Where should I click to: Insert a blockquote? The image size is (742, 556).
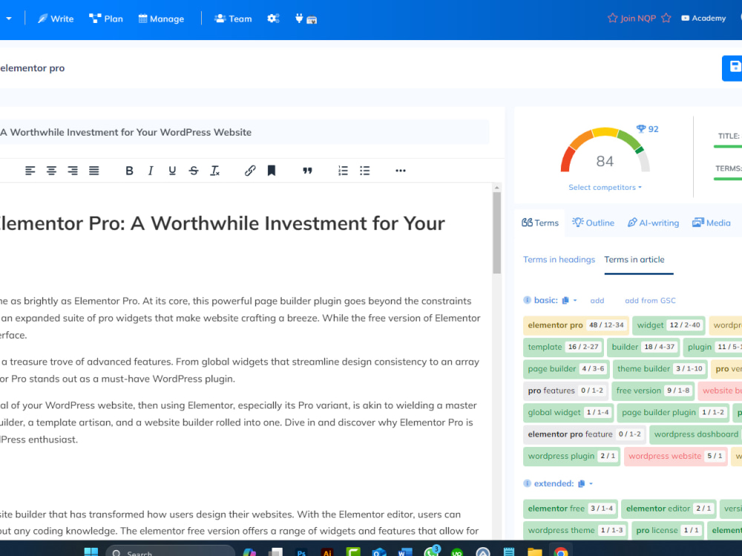click(307, 171)
